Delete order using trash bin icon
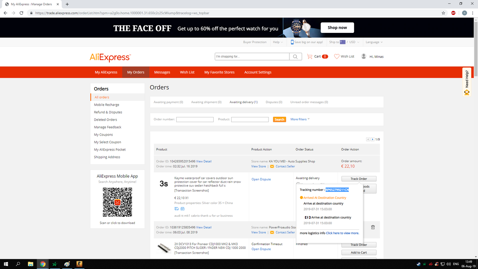The width and height of the screenshot is (478, 269). [373, 227]
